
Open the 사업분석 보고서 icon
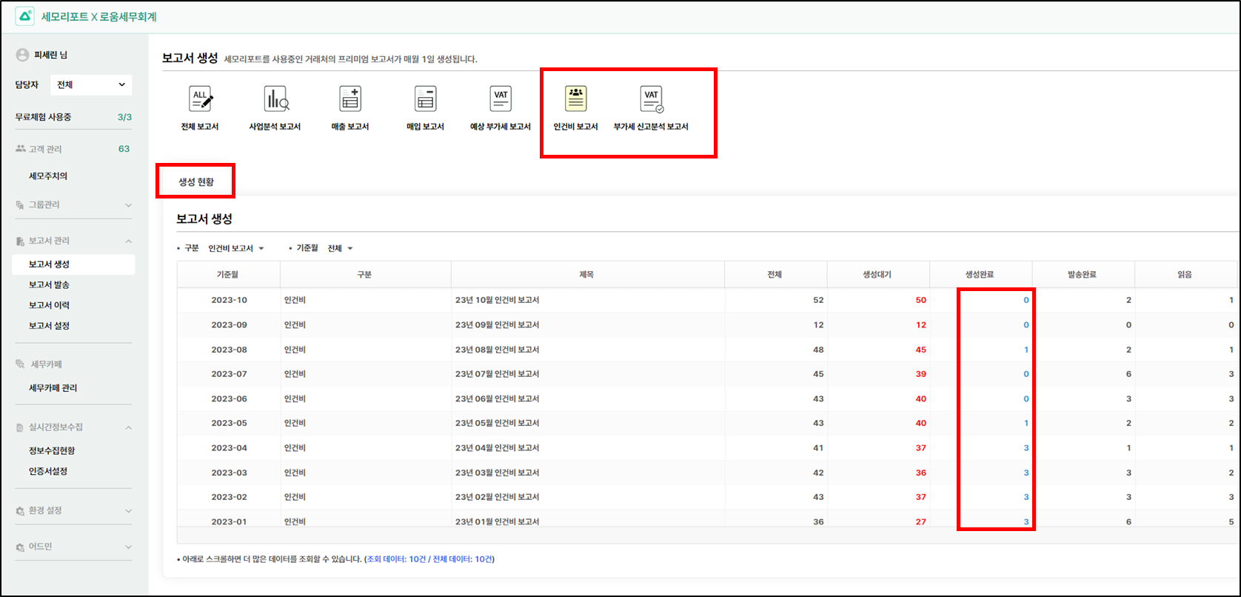coord(275,99)
